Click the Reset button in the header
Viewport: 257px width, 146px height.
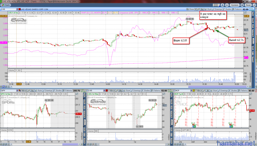click(248, 5)
